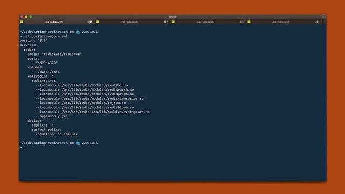
Task: Click the "6379:6379" port mapping
Action: coord(47,63)
